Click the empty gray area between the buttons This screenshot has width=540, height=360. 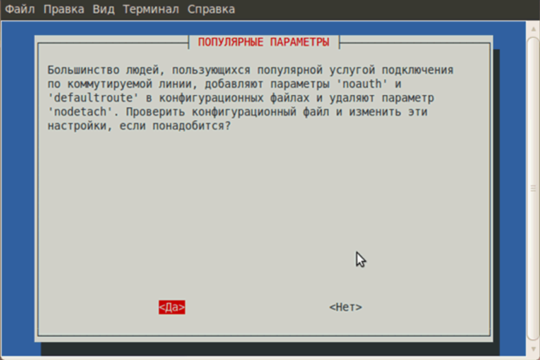259,307
